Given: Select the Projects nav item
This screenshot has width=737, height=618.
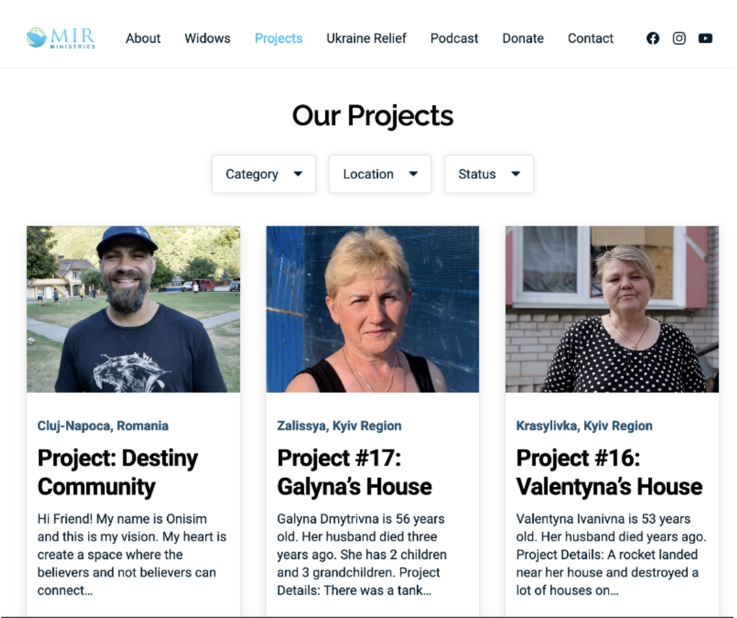Looking at the screenshot, I should (279, 39).
